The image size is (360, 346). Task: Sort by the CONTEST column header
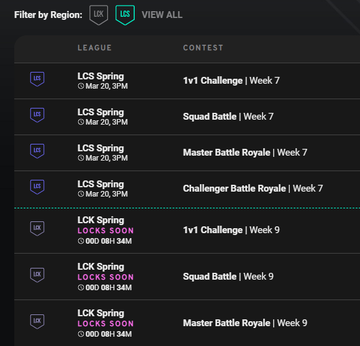pos(203,48)
